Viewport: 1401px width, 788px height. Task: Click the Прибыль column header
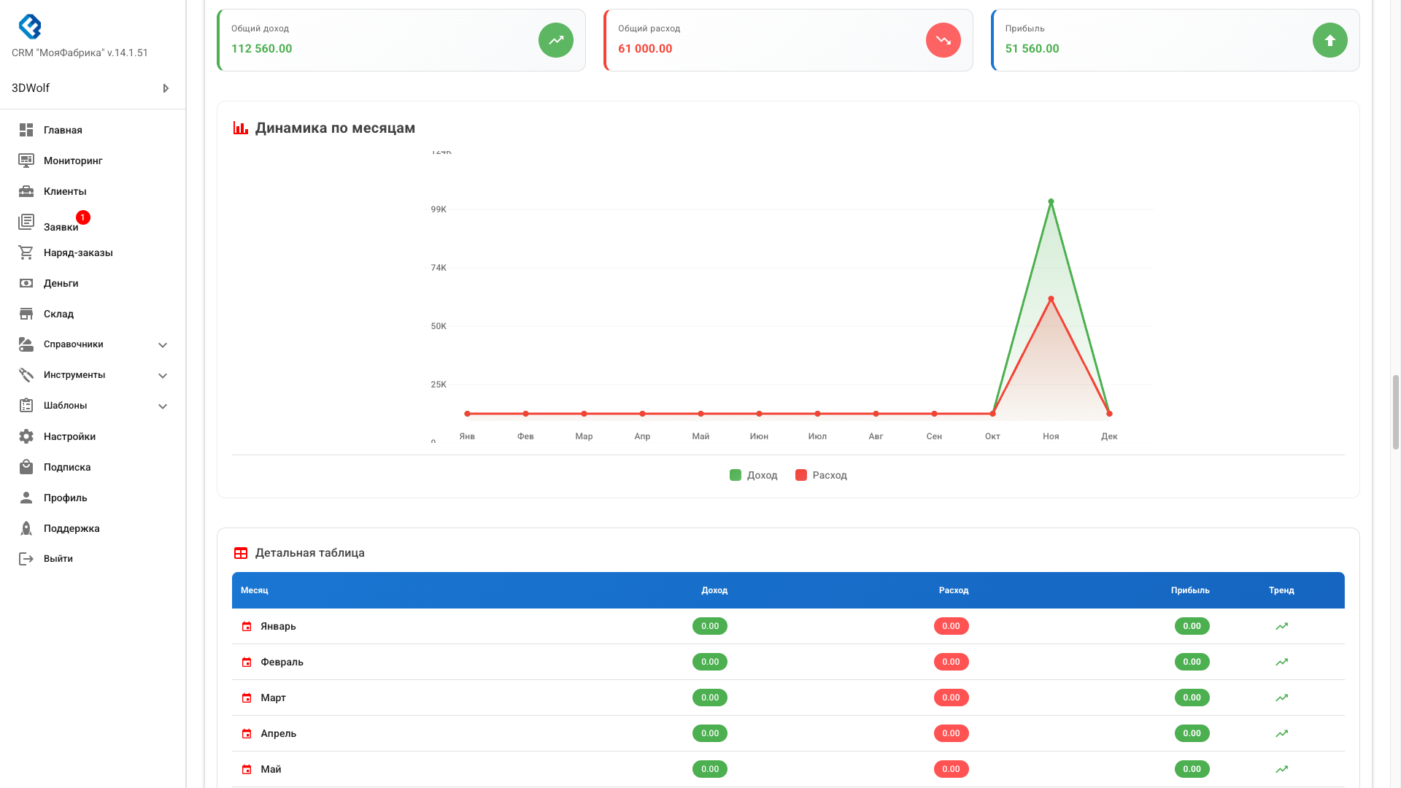(x=1189, y=590)
